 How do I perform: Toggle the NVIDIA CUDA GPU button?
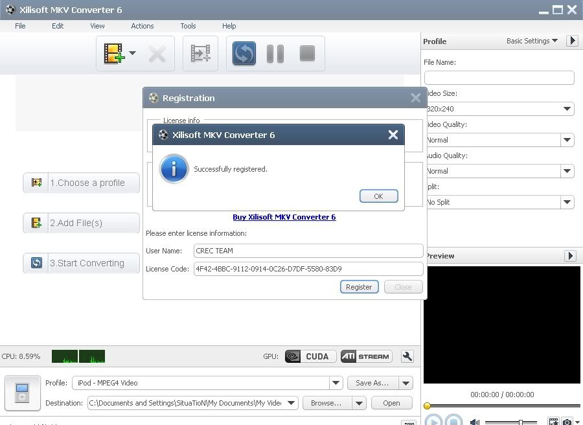[x=310, y=356]
